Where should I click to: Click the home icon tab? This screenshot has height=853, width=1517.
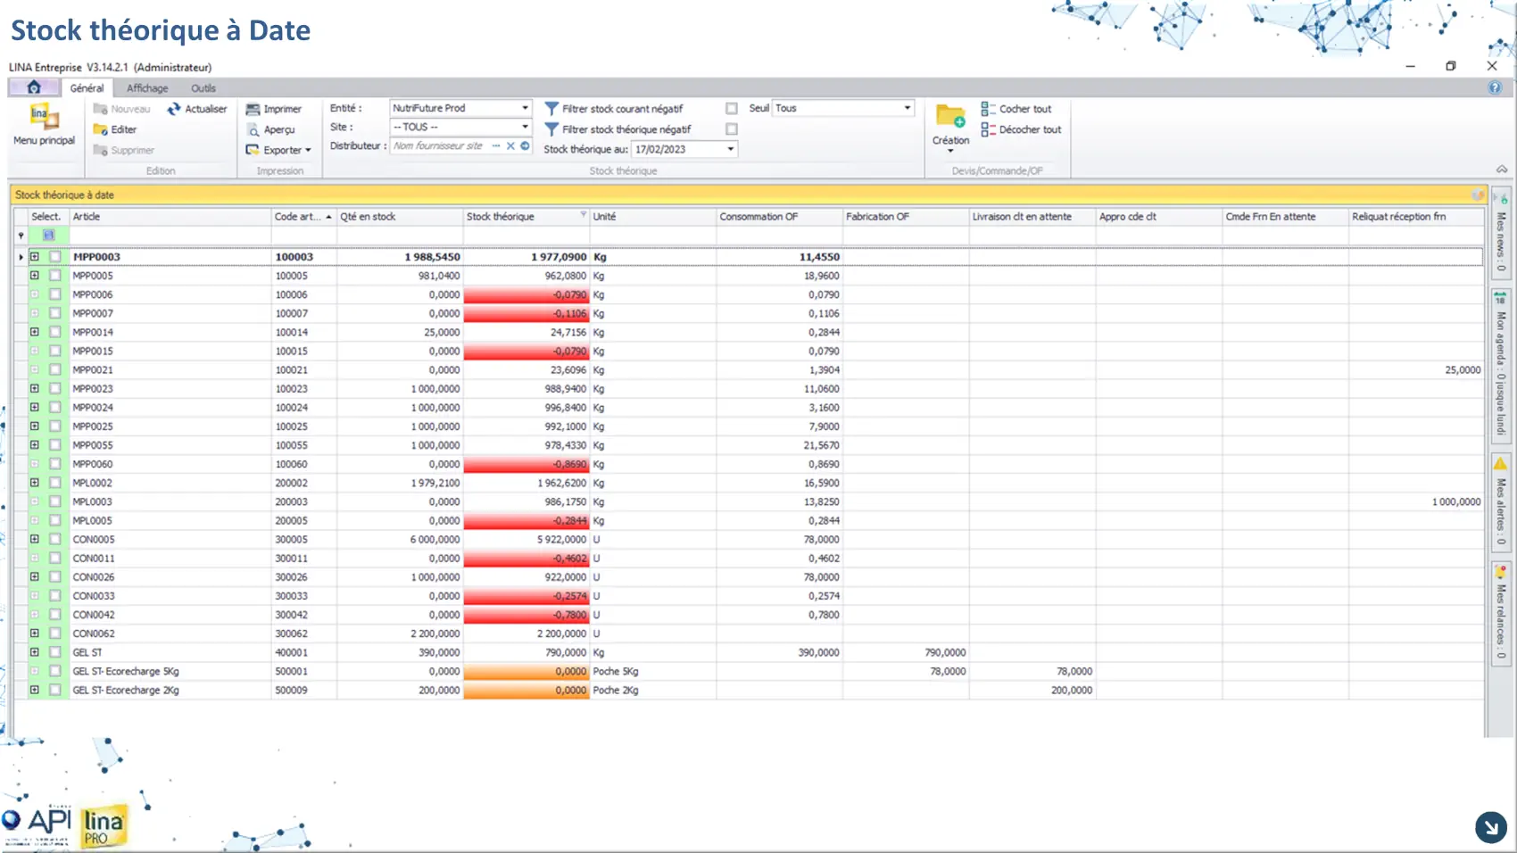point(34,87)
